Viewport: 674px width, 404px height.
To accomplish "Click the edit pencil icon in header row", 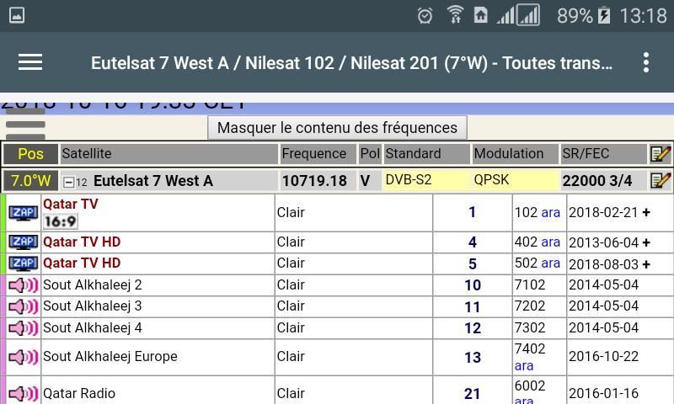I will coord(661,153).
